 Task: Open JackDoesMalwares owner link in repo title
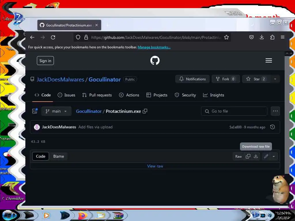[60, 79]
